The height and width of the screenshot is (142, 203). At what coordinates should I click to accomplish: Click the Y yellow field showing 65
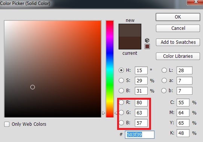(x=183, y=123)
